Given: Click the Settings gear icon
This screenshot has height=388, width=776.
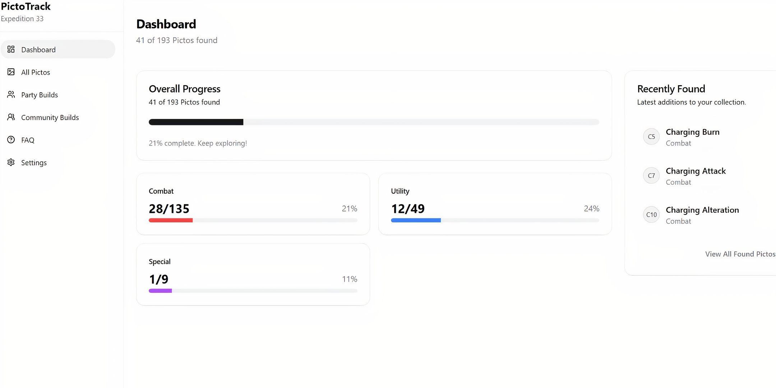Looking at the screenshot, I should click(11, 162).
